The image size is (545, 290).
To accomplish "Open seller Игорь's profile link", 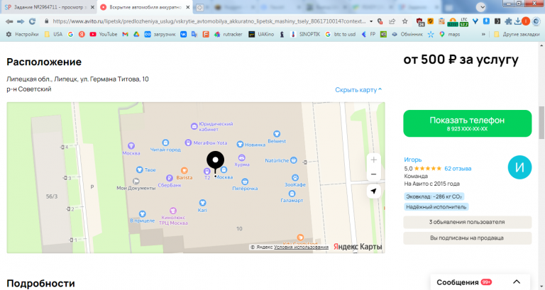I will click(x=412, y=160).
